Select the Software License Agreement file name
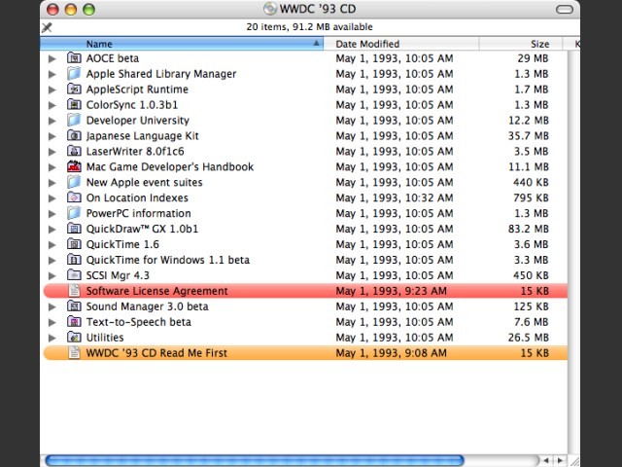 coord(157,291)
